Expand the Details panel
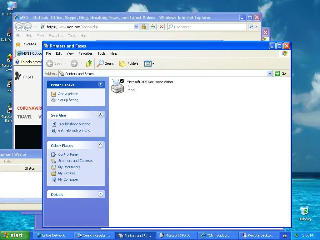Screen dimensions: 320x240 click(100, 194)
